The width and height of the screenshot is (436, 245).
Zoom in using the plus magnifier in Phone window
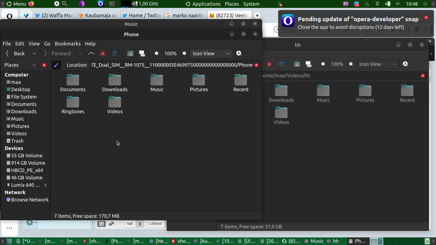click(184, 54)
